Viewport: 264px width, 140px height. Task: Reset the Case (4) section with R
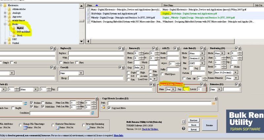pos(123,68)
